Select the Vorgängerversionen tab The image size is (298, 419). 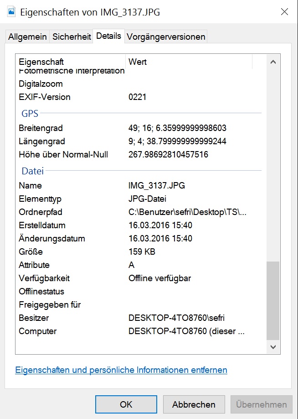pos(166,37)
